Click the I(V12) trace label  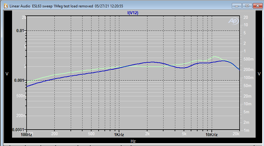(133, 13)
